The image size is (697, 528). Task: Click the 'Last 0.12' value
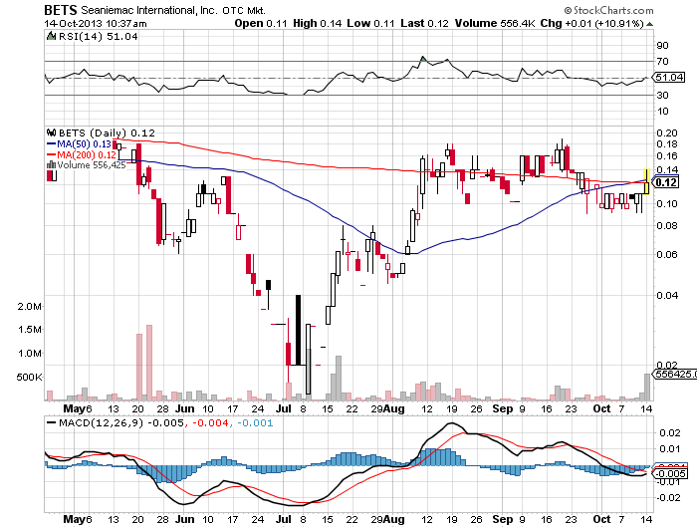(x=424, y=23)
